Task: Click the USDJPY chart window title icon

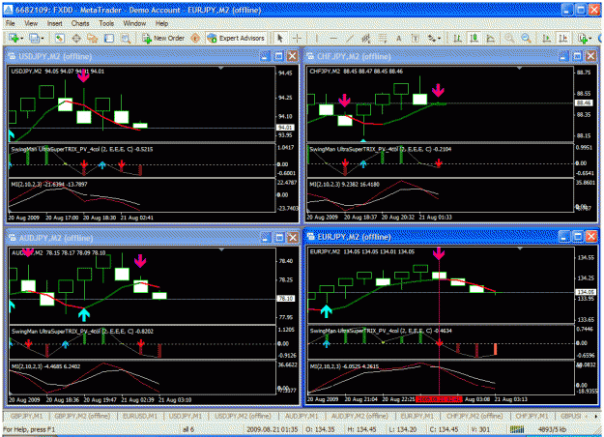Action: (12, 56)
